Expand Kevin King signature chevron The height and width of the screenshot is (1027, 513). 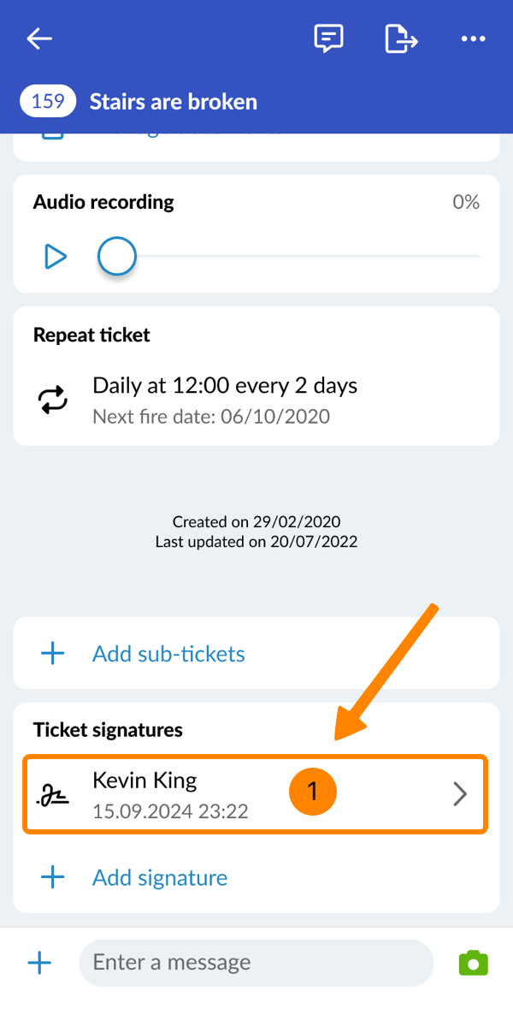(460, 794)
